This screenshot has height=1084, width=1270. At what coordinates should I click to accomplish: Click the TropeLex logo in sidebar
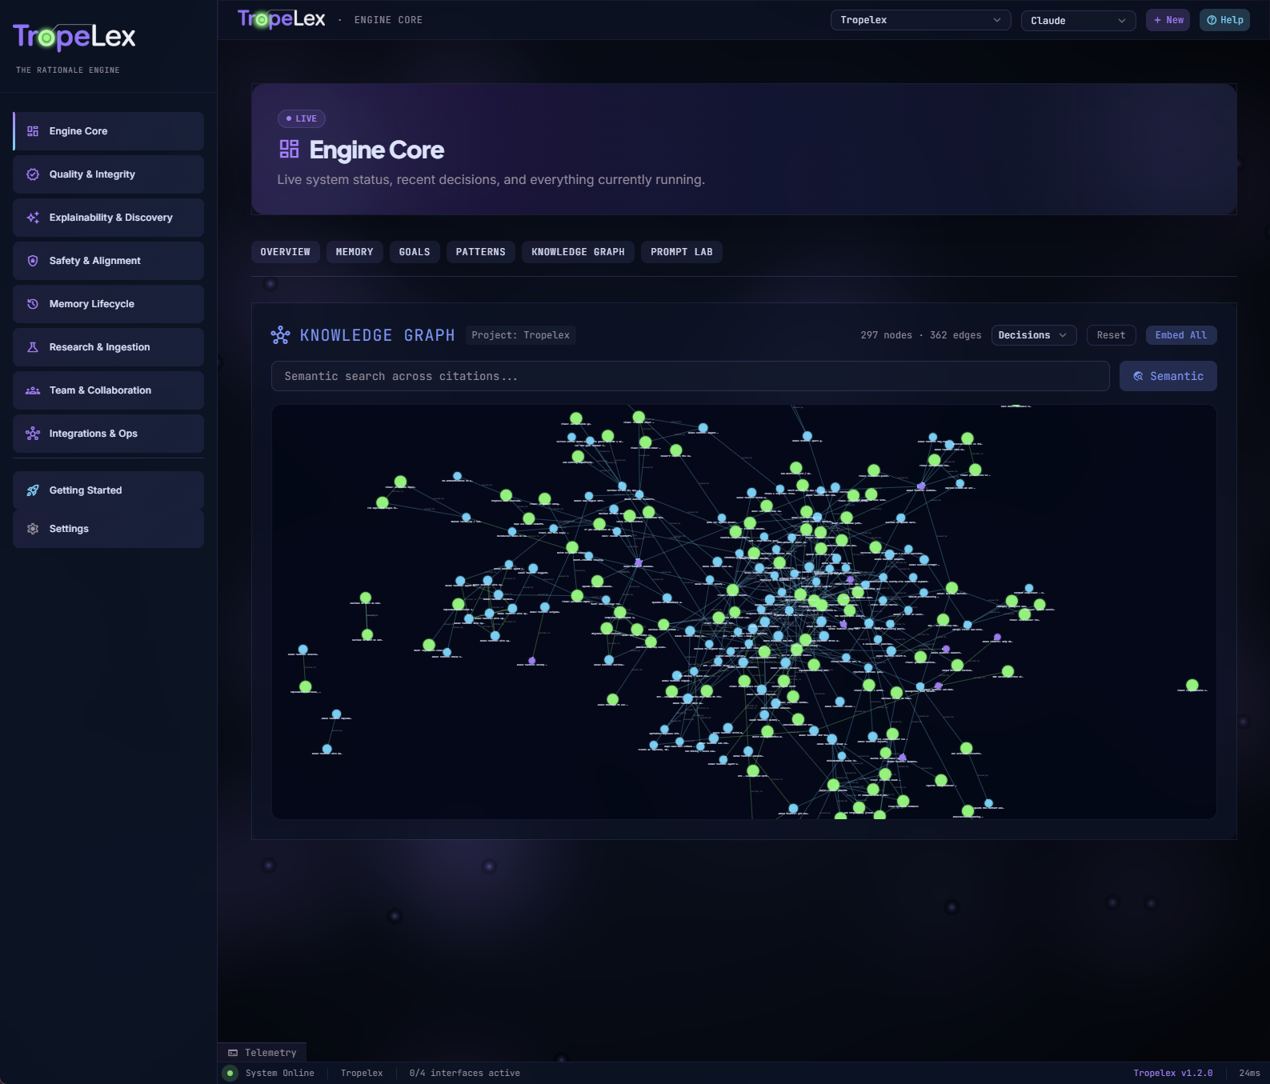(74, 37)
